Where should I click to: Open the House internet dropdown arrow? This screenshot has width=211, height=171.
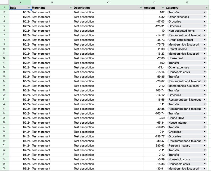click(205, 123)
